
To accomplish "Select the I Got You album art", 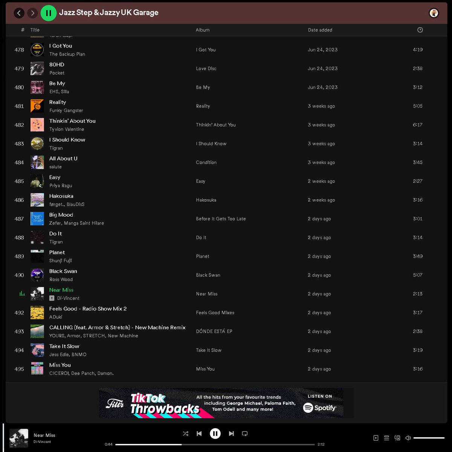I will (37, 50).
